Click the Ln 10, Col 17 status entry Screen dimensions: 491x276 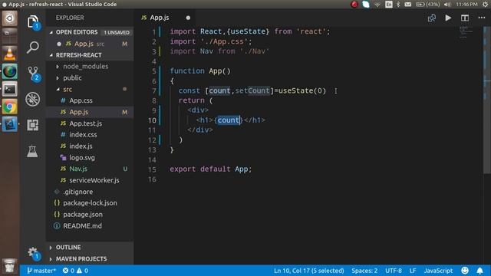pyautogui.click(x=308, y=271)
